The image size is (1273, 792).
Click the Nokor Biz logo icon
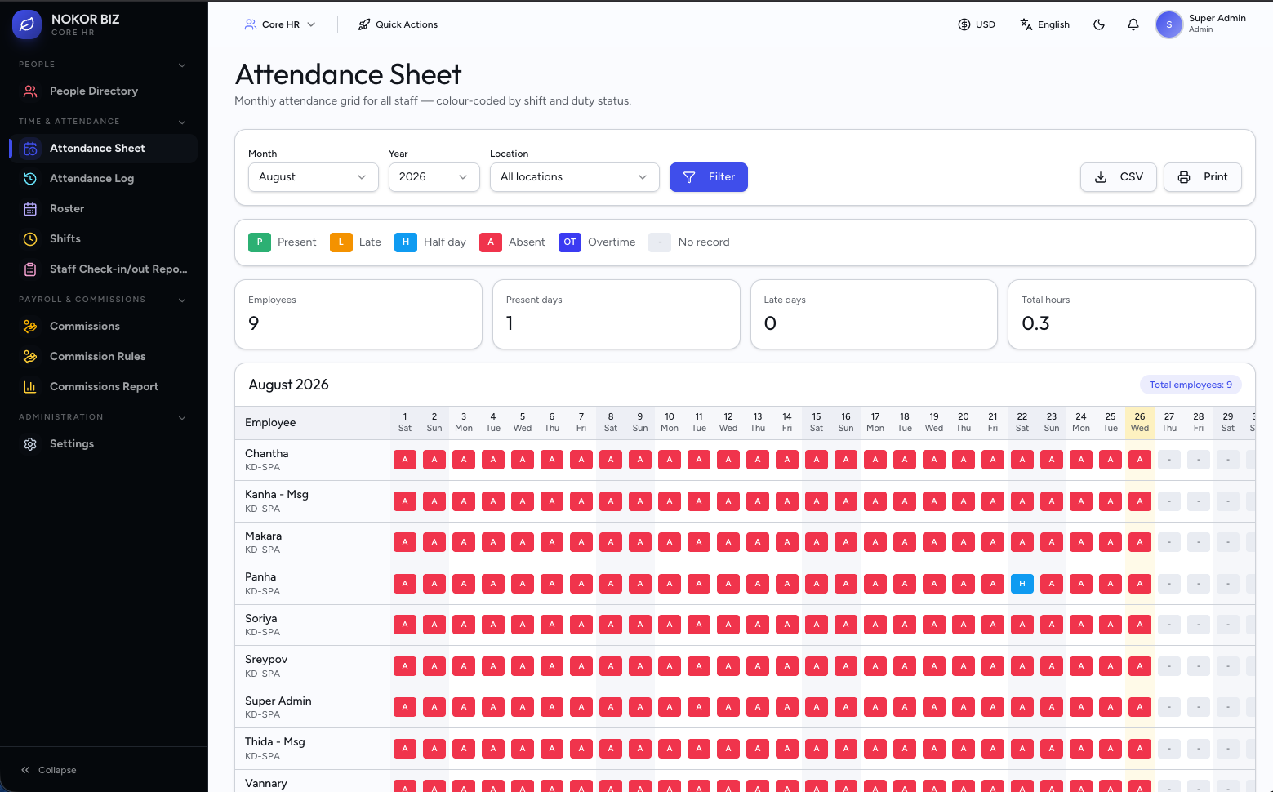click(27, 24)
